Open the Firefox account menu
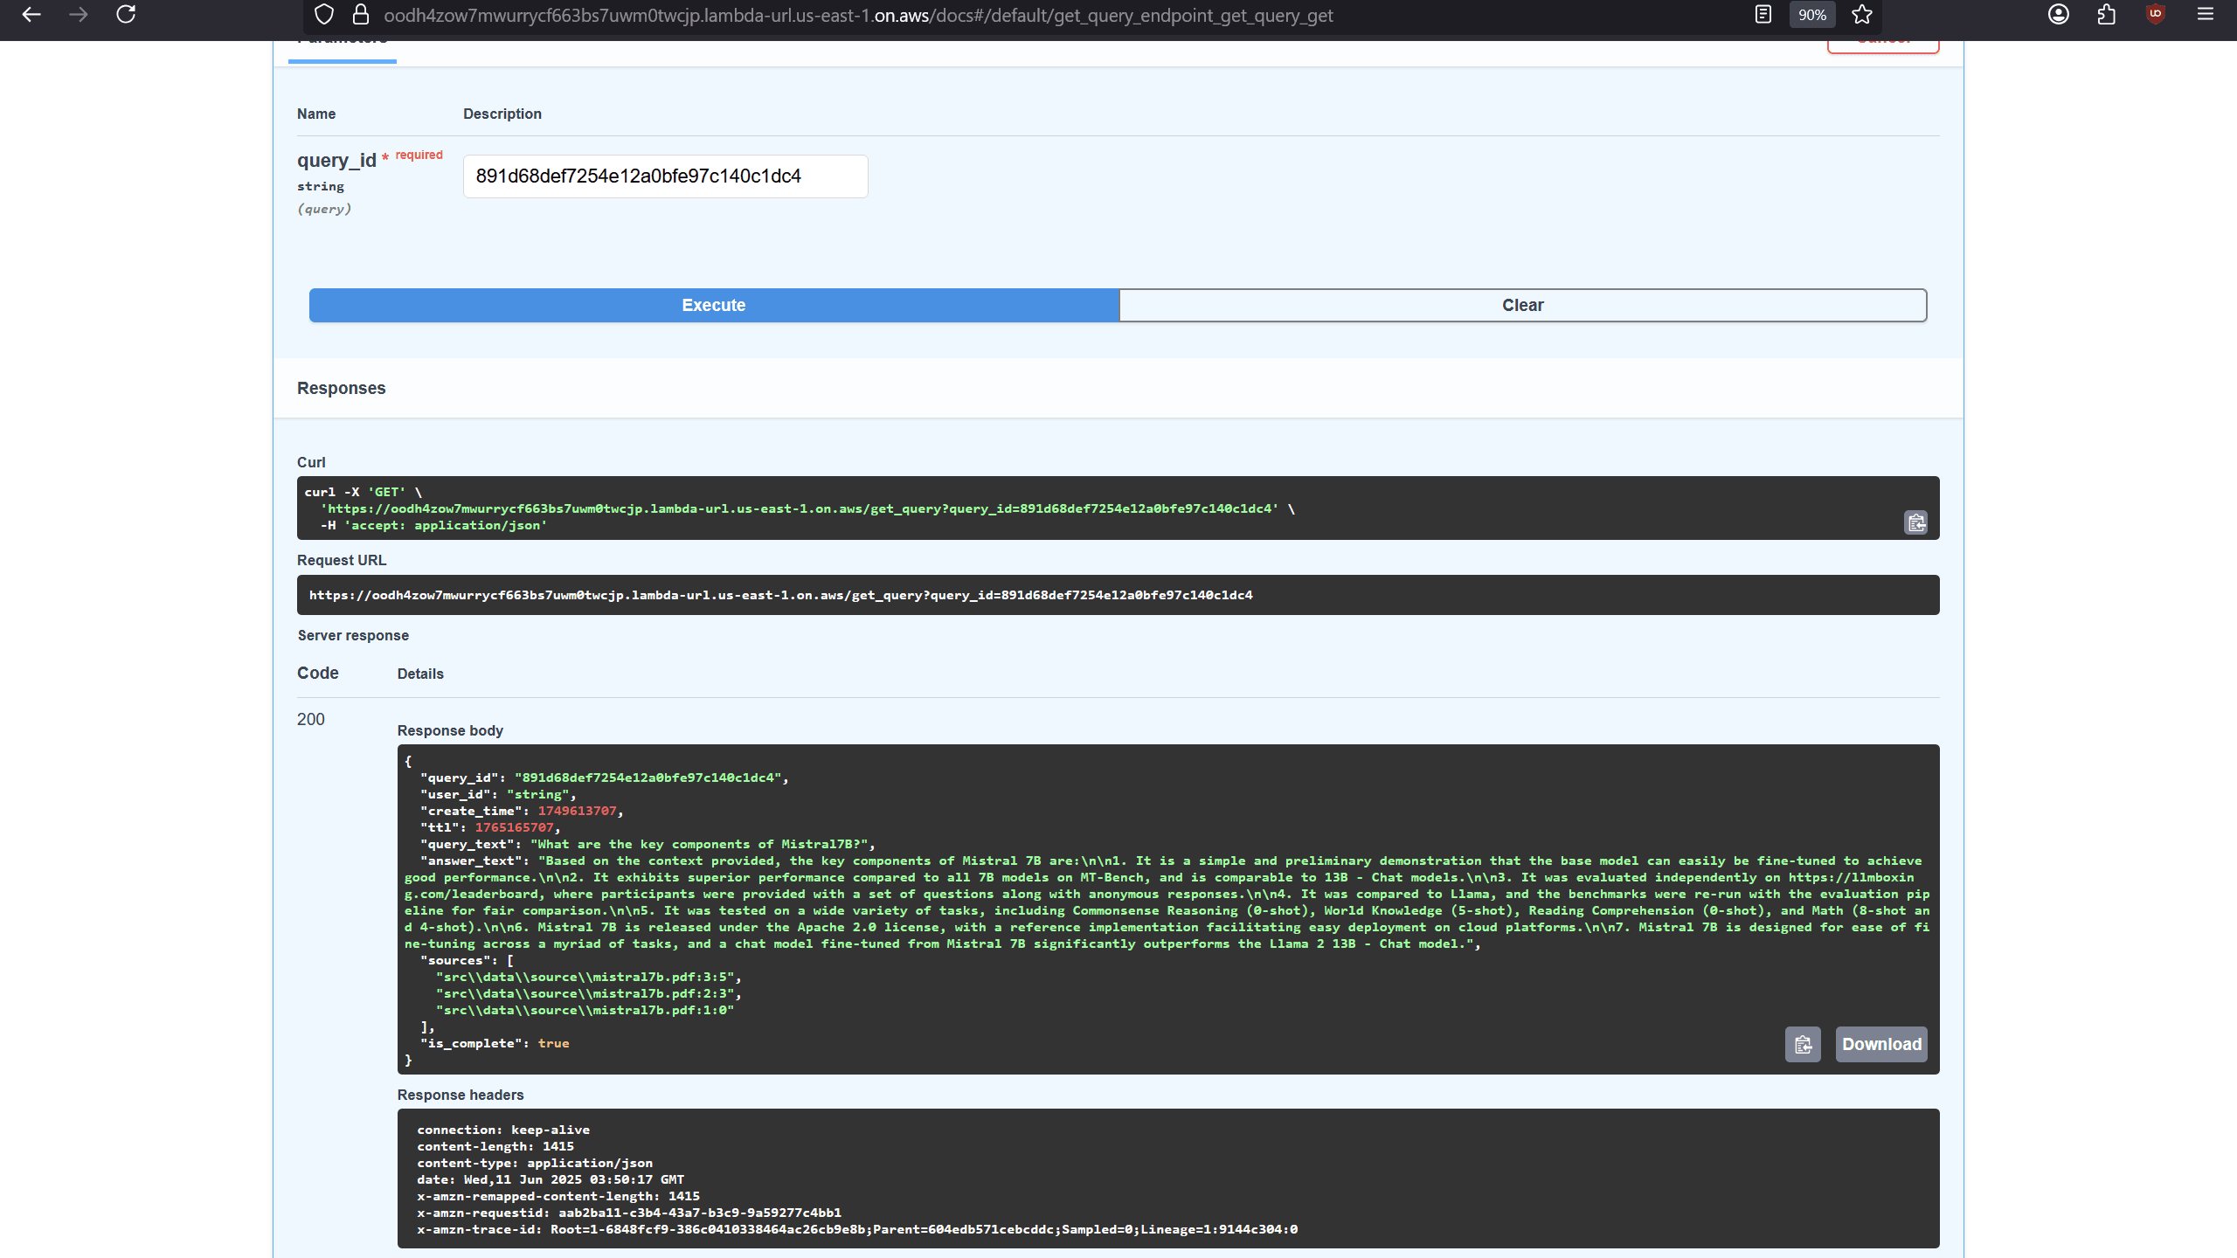2237x1258 pixels. [x=2059, y=15]
